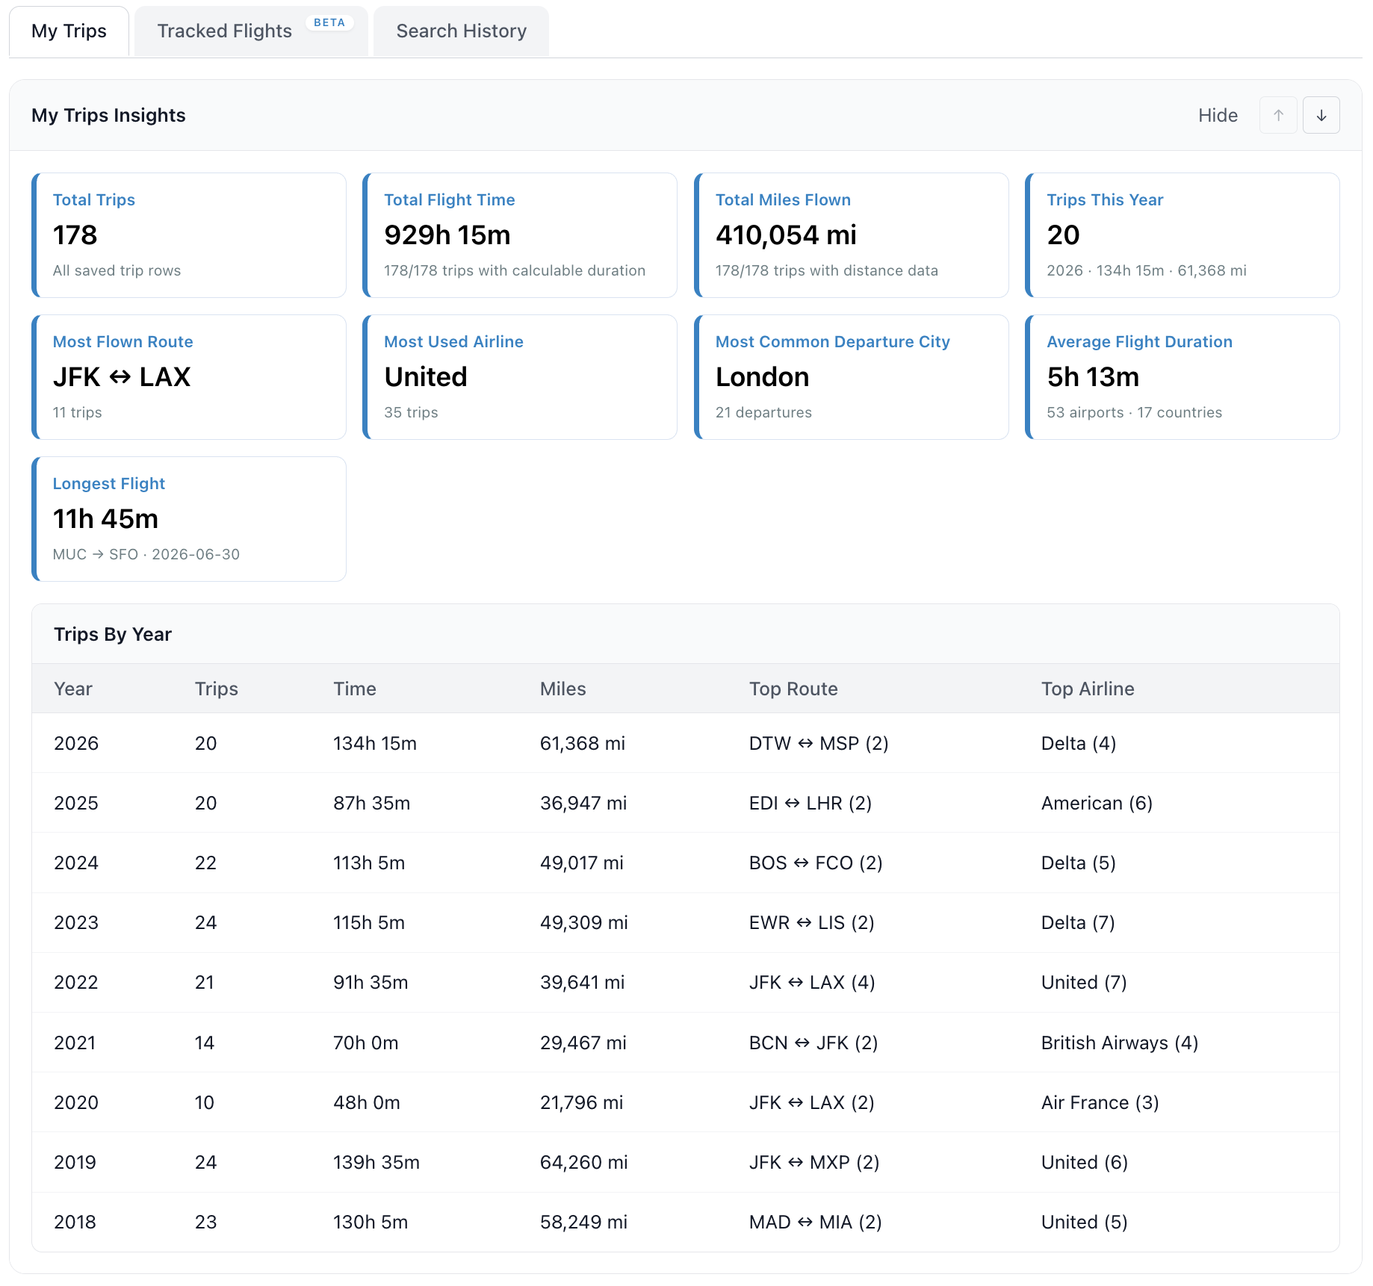Viewport: 1373px width, 1286px height.
Task: Select the 2026 year row
Action: (686, 743)
